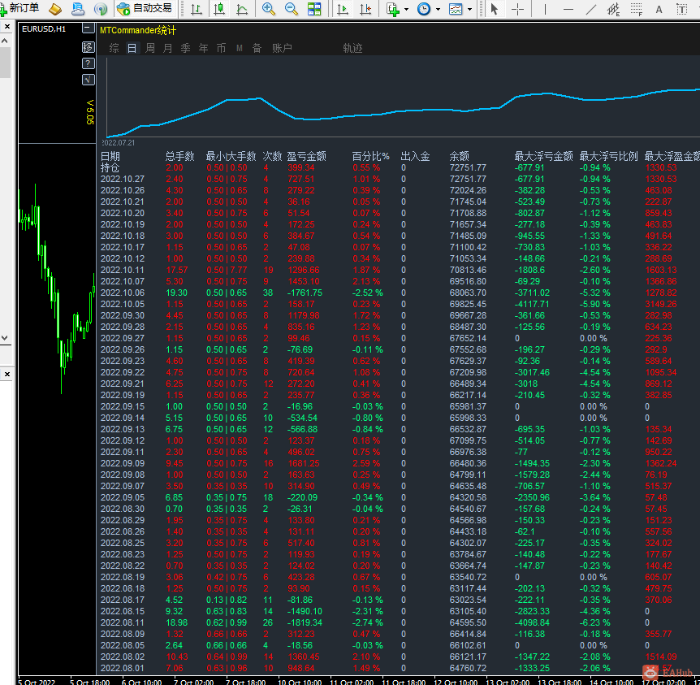Click the clock Periods icon
Image resolution: width=700 pixels, height=685 pixels.
(424, 9)
